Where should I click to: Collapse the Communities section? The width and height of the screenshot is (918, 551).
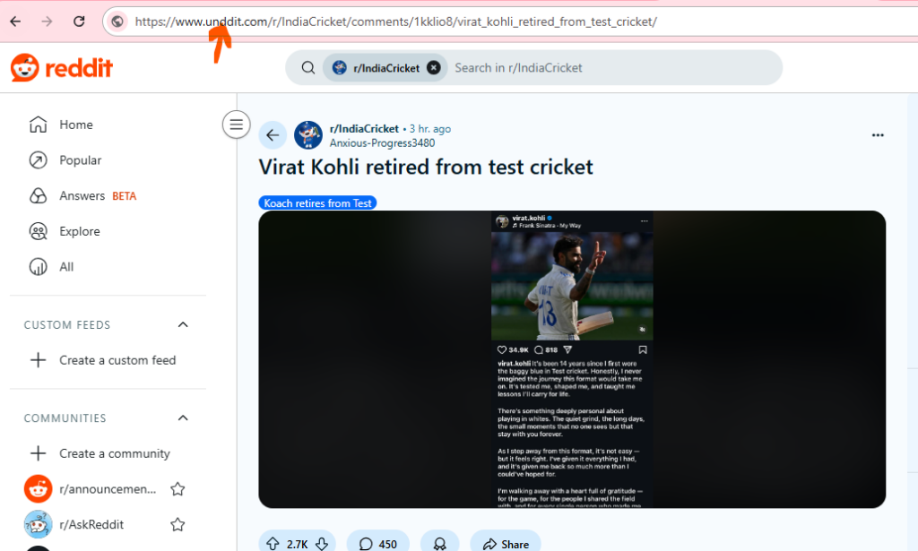[183, 418]
